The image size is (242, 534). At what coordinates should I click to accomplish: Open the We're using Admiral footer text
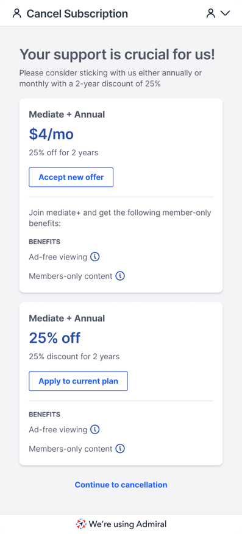point(127,524)
